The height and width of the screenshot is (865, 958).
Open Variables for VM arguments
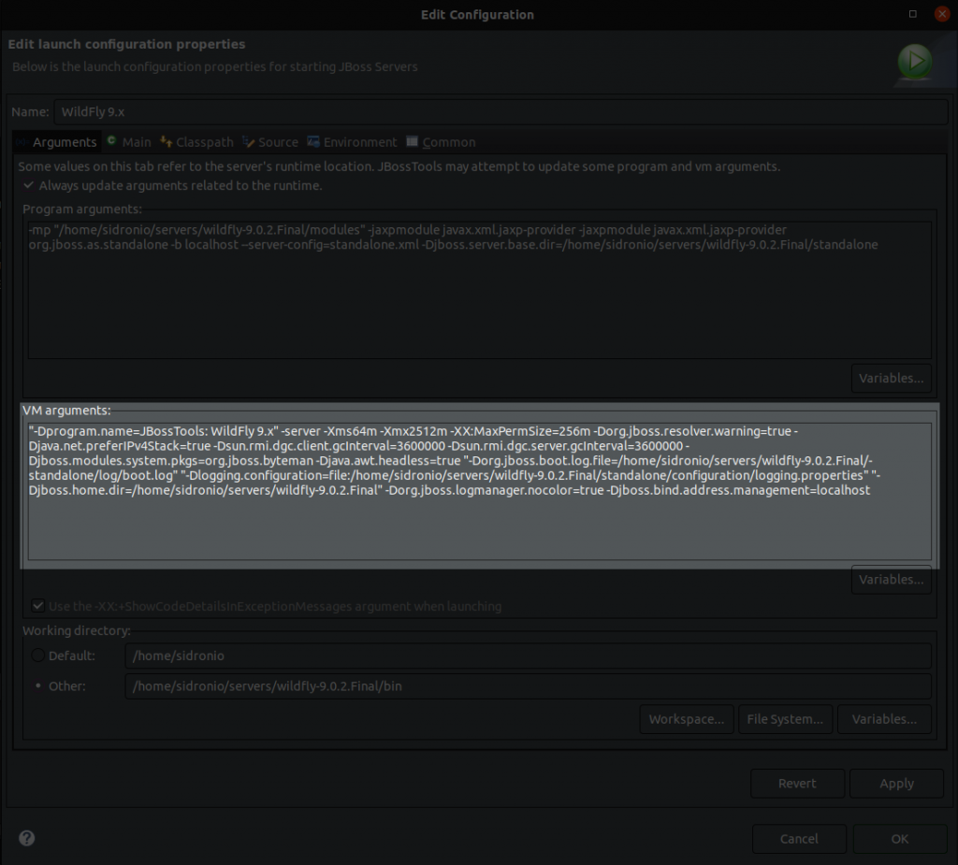tap(891, 579)
